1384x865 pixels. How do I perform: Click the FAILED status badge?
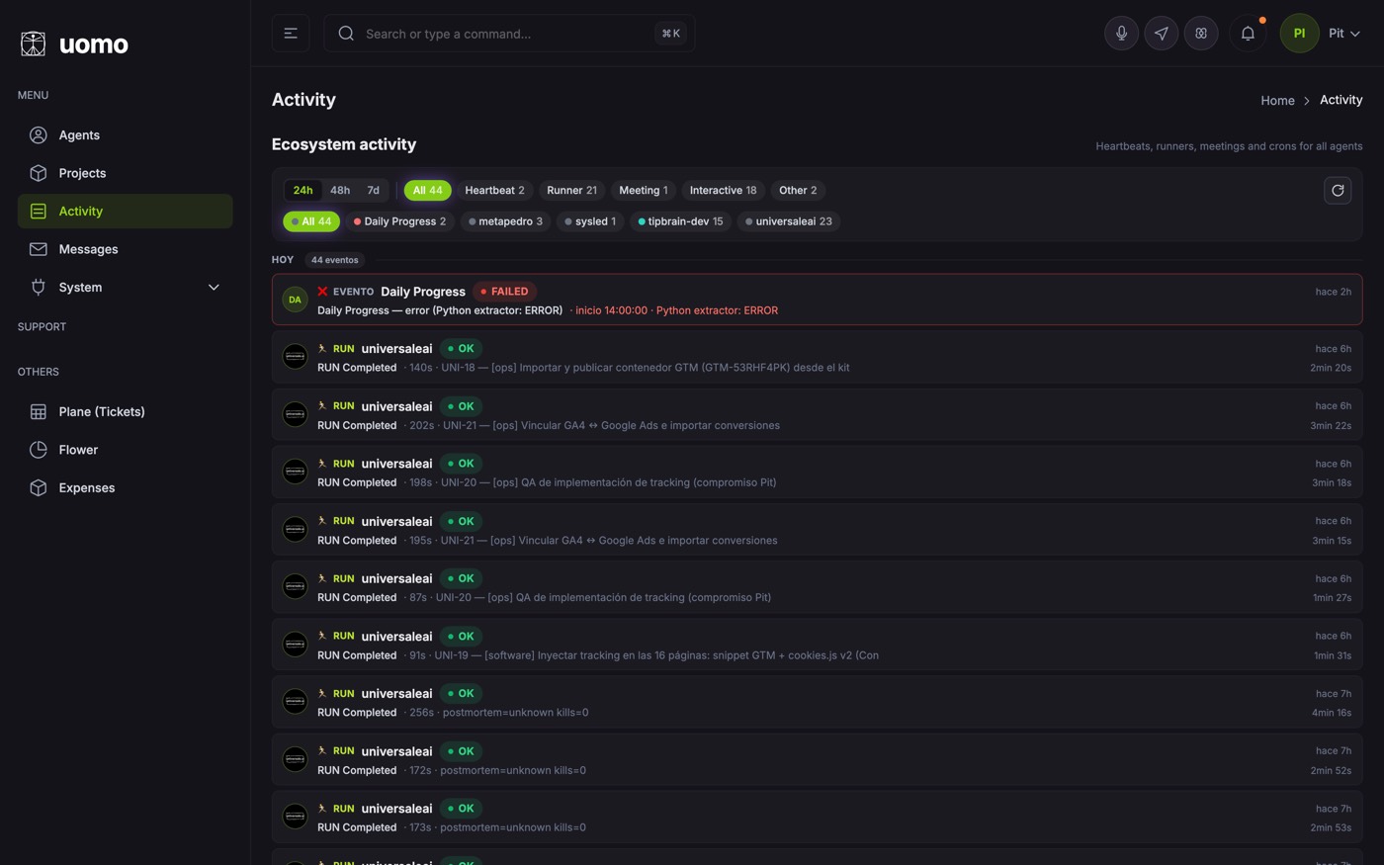[x=504, y=292]
